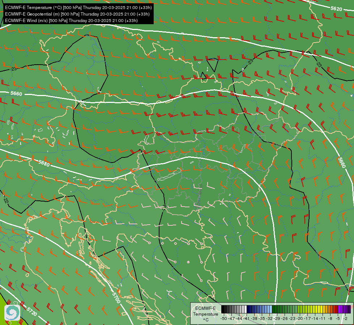354x325 pixels.
Task: Click the 5680 geopotential contour label
Action: coord(44,163)
